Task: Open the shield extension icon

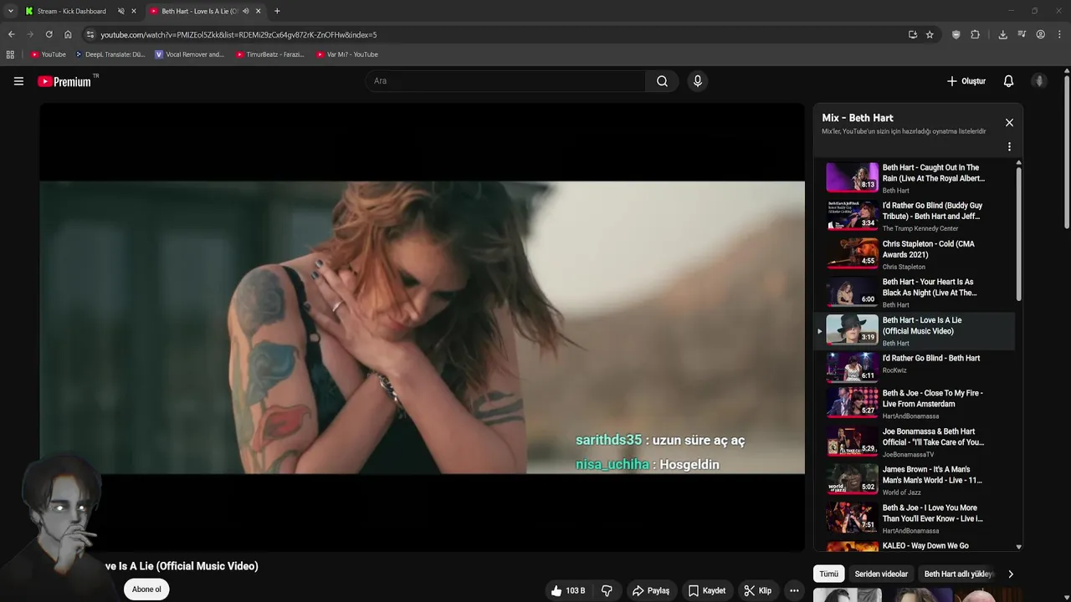Action: pyautogui.click(x=956, y=34)
